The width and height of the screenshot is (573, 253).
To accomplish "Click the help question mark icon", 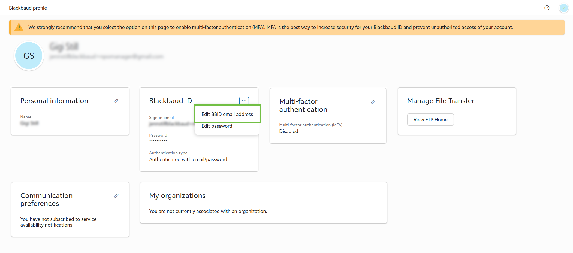I will pos(547,8).
